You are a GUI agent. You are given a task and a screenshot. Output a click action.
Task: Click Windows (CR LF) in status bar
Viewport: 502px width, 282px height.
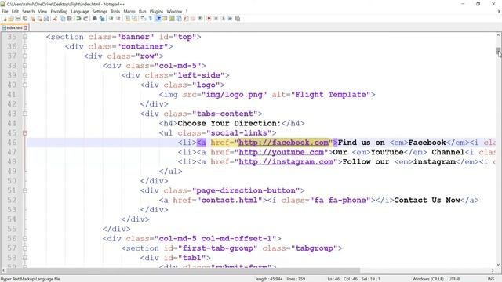(x=427, y=279)
